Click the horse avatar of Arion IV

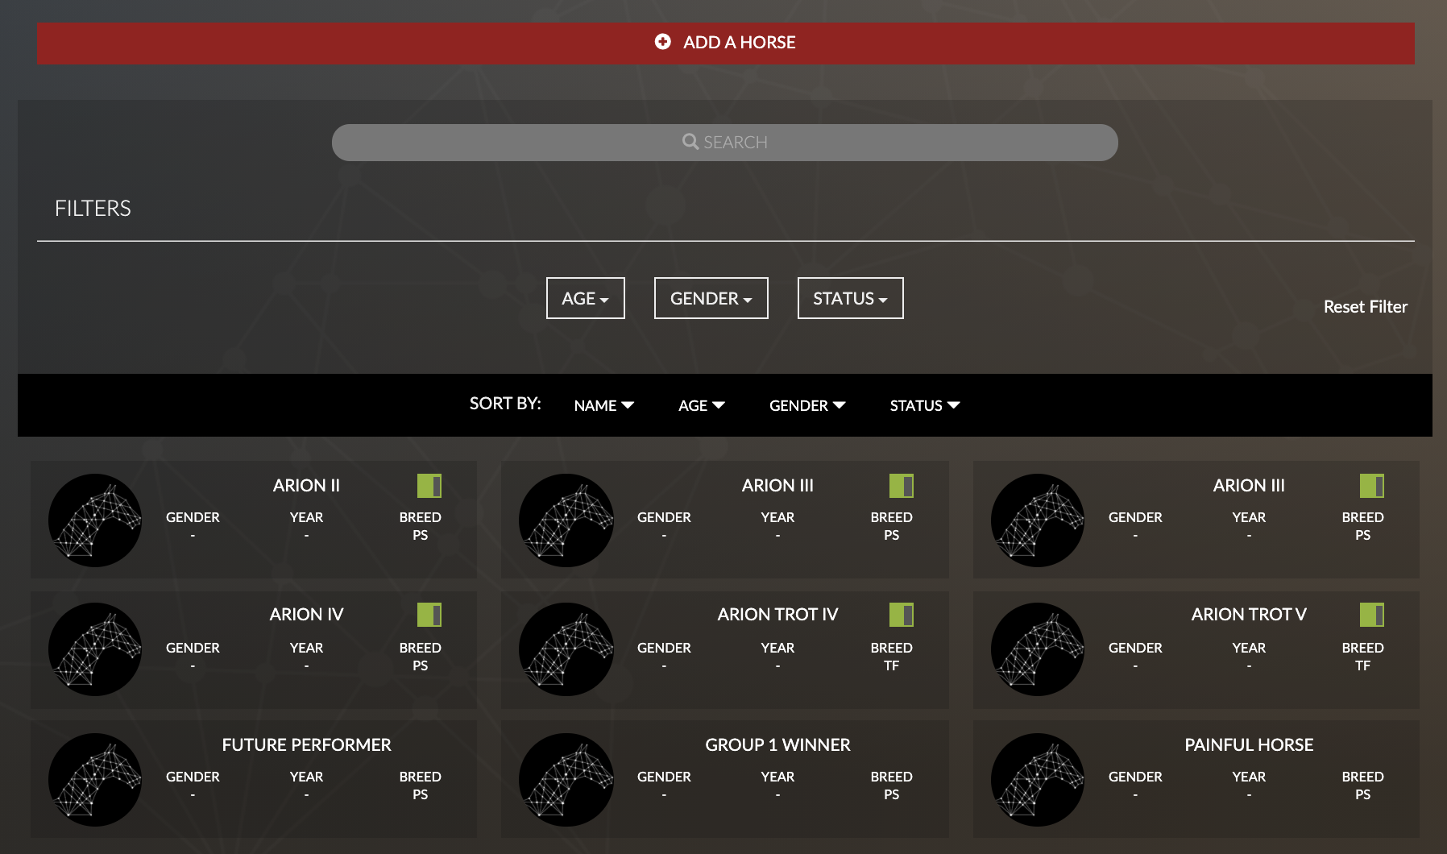click(x=95, y=649)
